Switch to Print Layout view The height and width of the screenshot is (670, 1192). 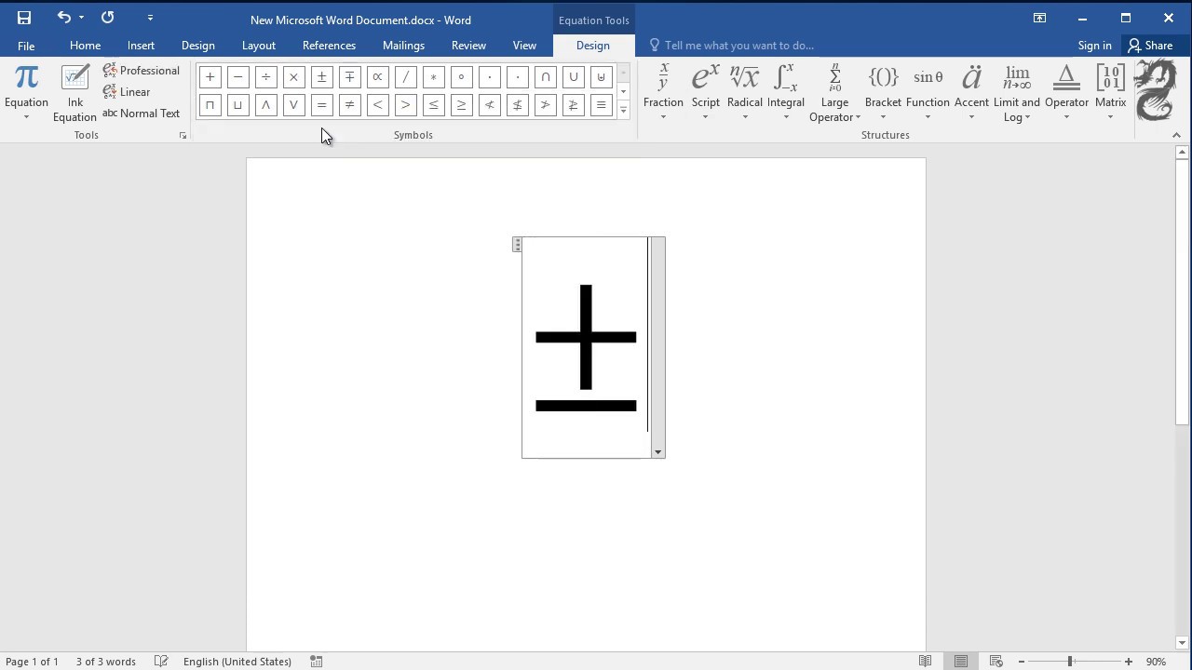[961, 662]
